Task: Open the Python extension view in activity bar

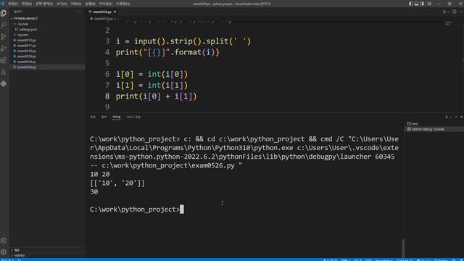Action: coord(4,84)
